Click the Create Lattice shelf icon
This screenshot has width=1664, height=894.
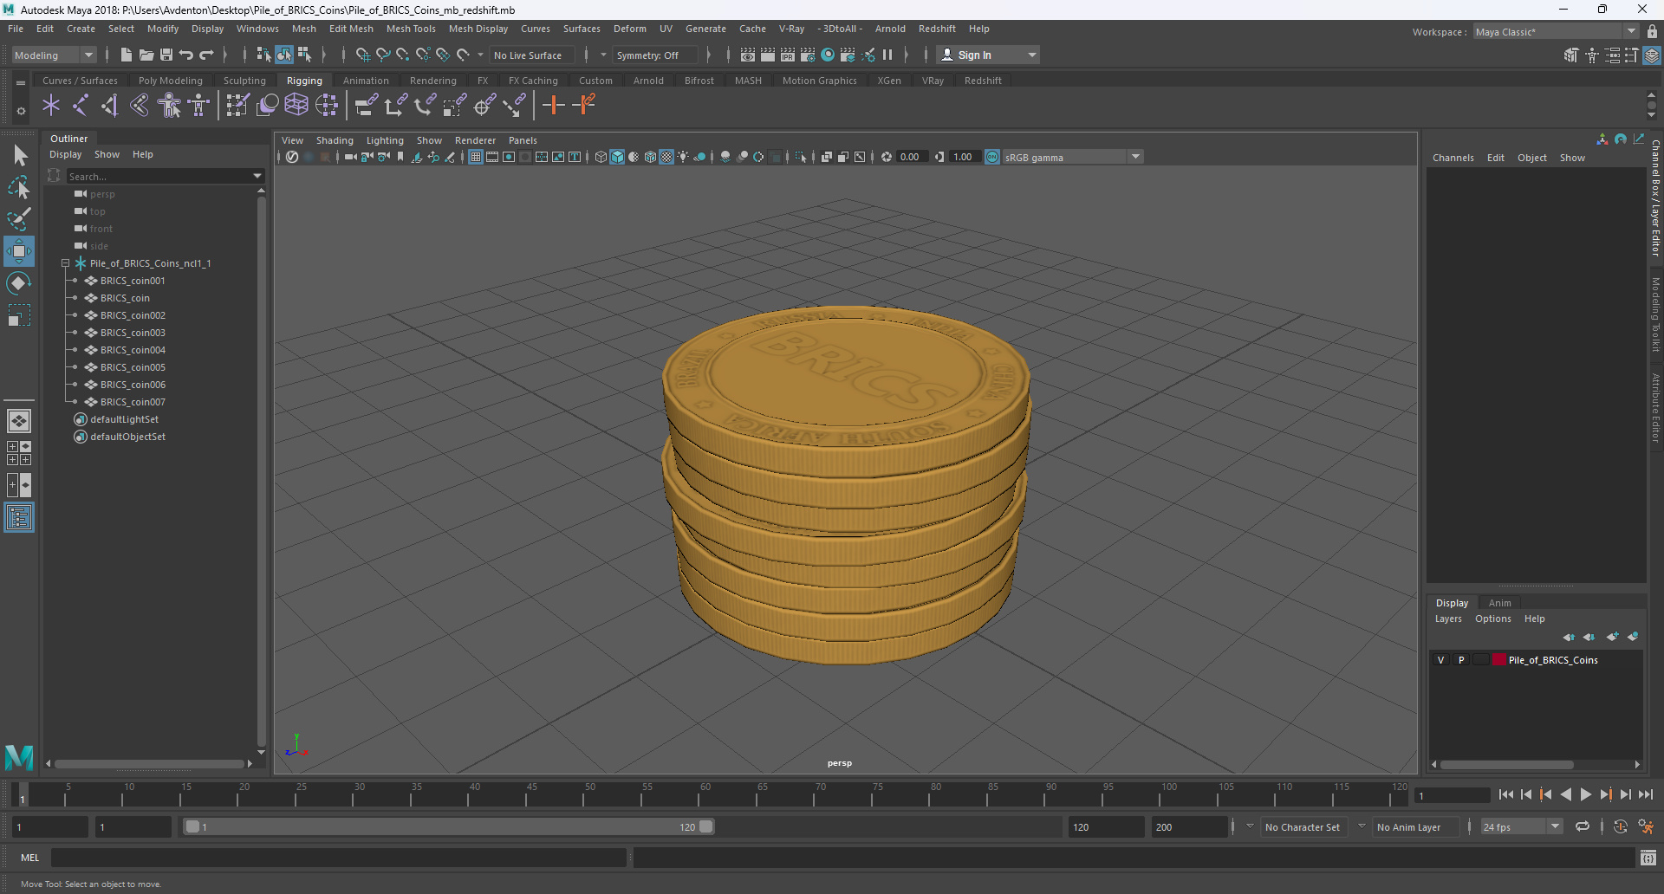coord(296,106)
